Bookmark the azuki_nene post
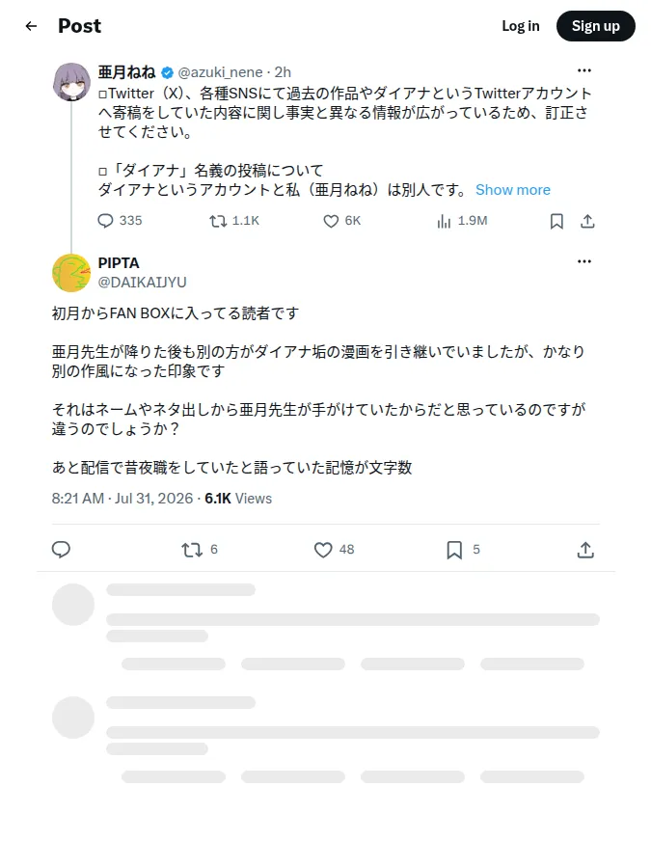This screenshot has height=868, width=651. coord(556,222)
